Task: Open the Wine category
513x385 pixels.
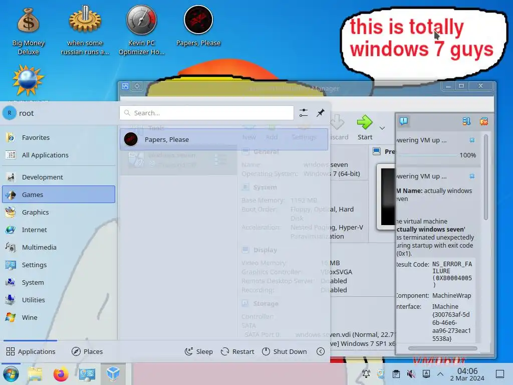Action: pyautogui.click(x=59, y=317)
